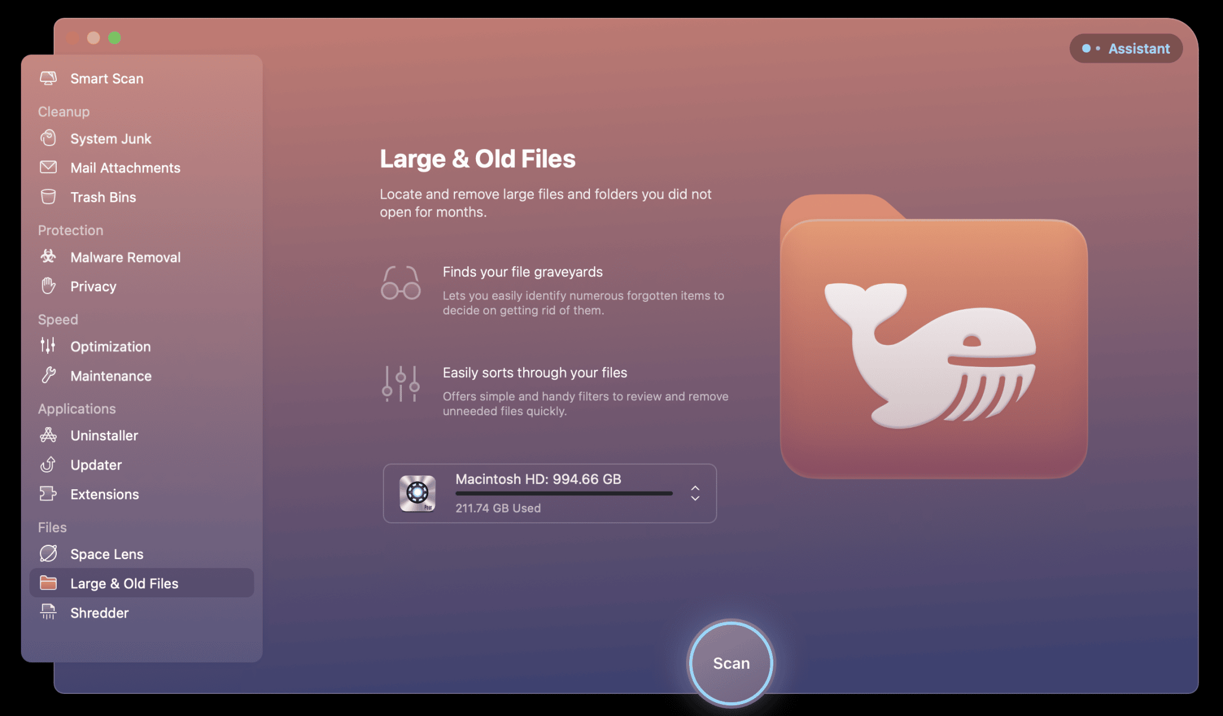The width and height of the screenshot is (1223, 716).
Task: Click the Smart Scan icon
Action: (48, 78)
